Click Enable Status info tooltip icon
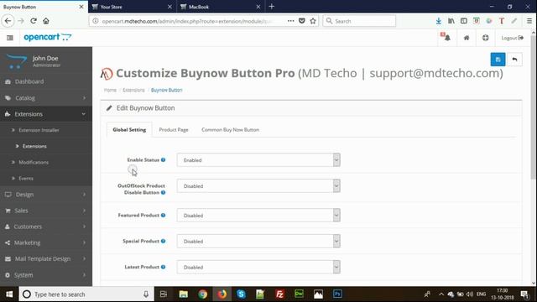 click(164, 159)
